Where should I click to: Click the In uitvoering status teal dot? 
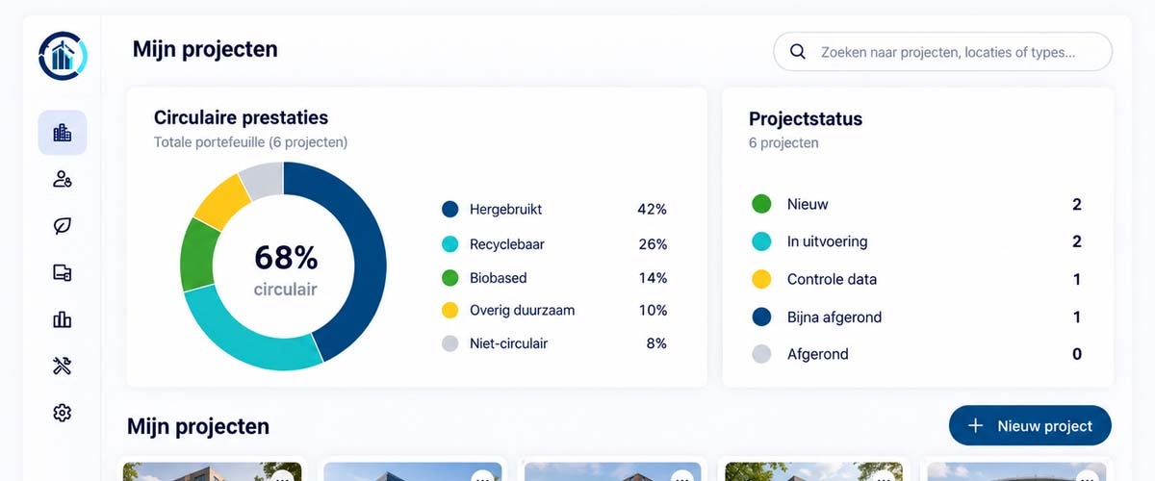tap(760, 241)
